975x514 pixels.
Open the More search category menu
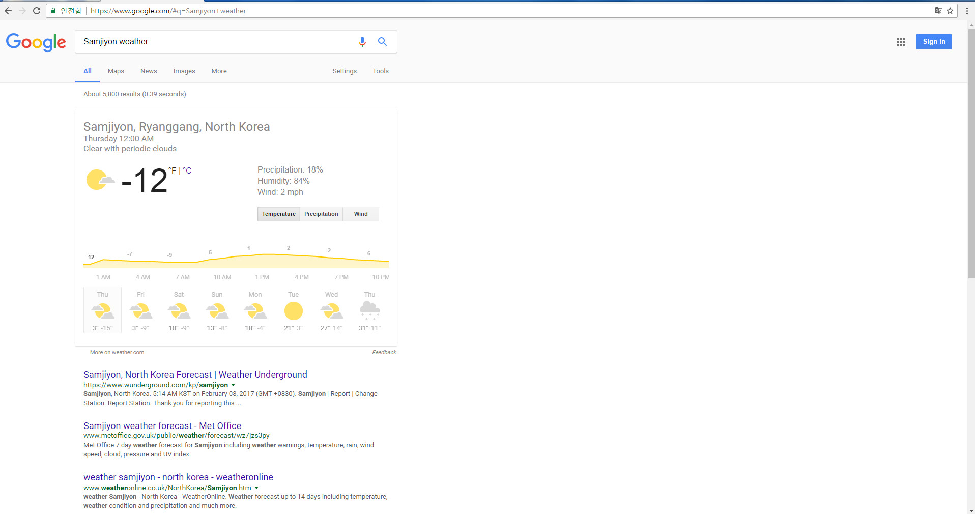219,71
